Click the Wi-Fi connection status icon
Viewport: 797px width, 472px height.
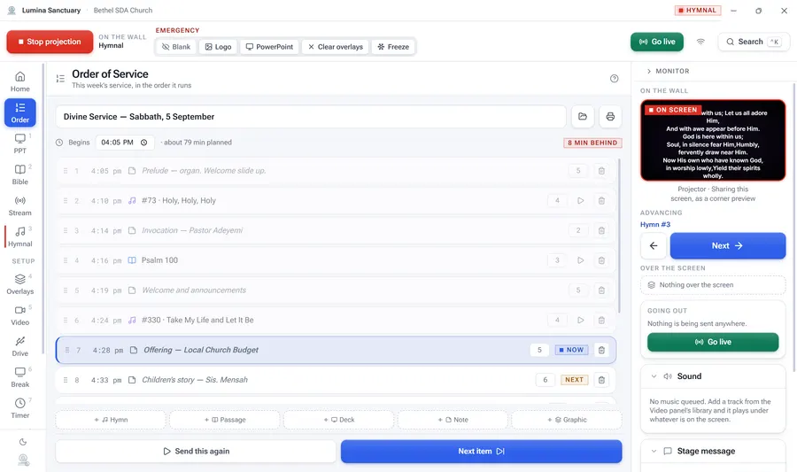coord(700,42)
